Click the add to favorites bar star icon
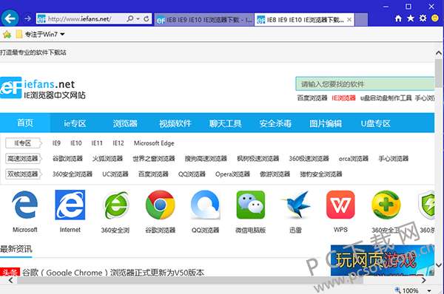444x294 pixels. (7, 35)
